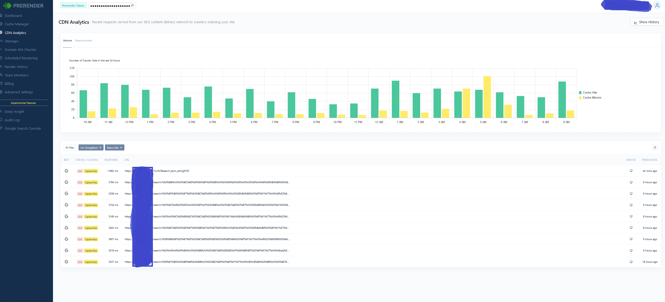Toggle the Cache Misses legend swatch

click(580, 98)
